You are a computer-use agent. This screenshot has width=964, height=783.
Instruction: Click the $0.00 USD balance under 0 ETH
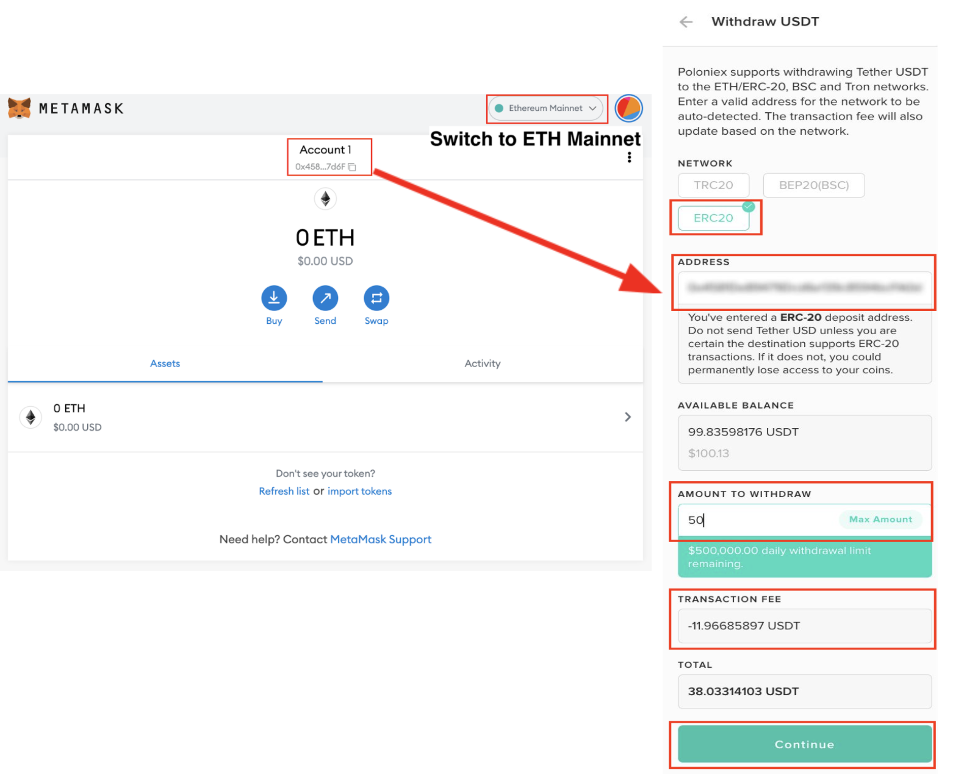325,262
